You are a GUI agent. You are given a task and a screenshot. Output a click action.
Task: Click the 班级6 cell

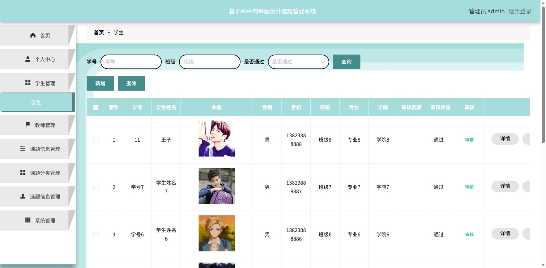point(325,235)
